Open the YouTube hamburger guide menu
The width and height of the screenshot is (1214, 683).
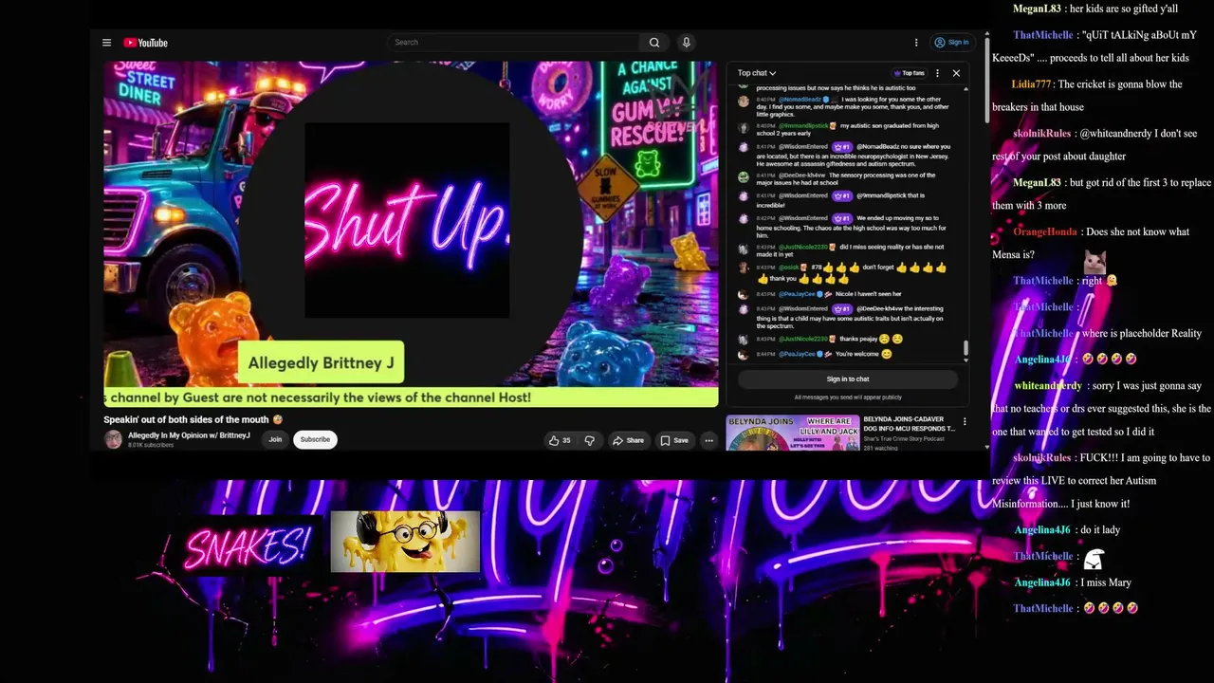(106, 43)
